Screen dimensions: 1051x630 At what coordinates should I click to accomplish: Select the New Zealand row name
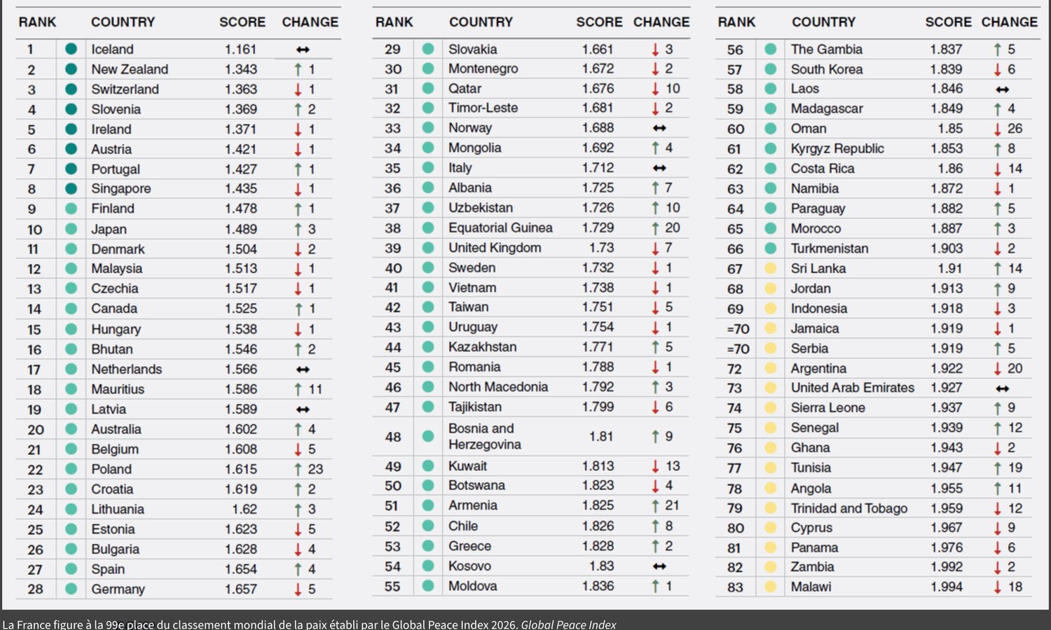130,69
